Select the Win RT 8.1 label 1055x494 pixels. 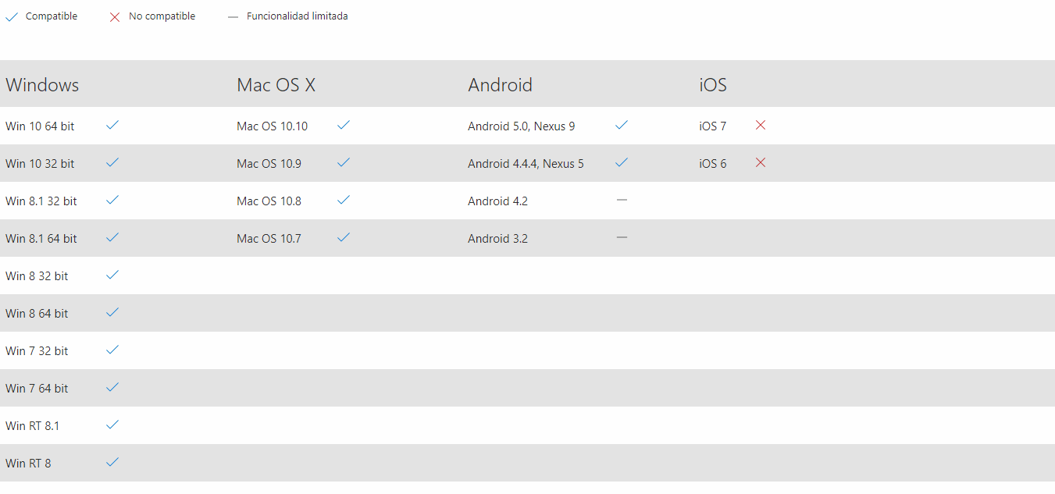pos(32,426)
